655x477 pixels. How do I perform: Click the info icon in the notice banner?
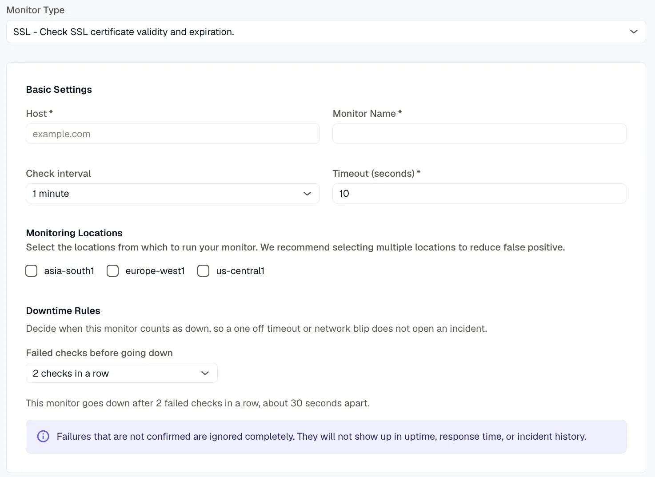43,437
